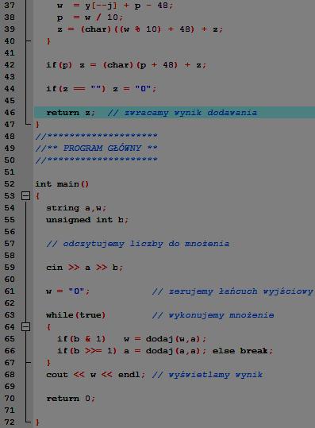Screen dimensions: 315x428
Task: Click line number 72 in the gutter
Action: 10,422
